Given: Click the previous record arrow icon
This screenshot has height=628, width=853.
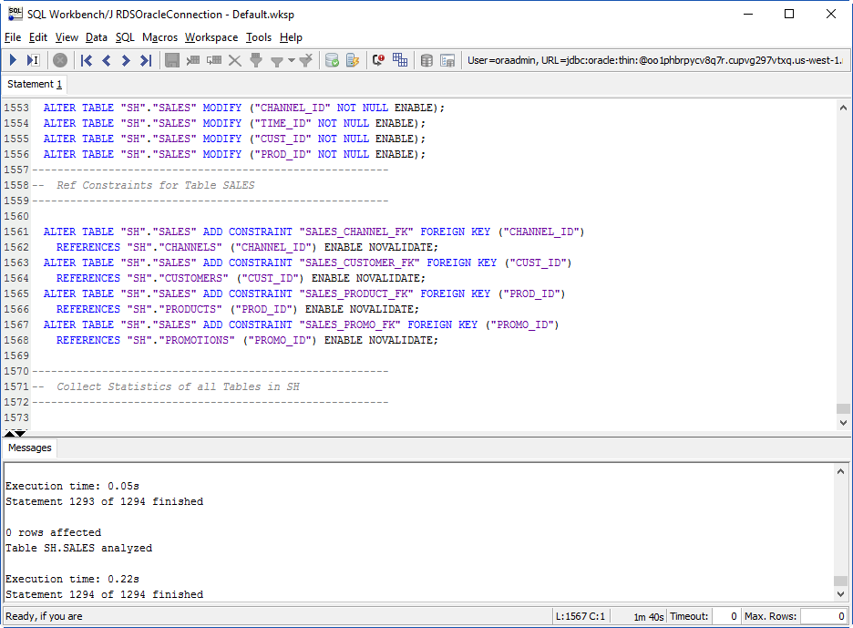Looking at the screenshot, I should point(105,60).
